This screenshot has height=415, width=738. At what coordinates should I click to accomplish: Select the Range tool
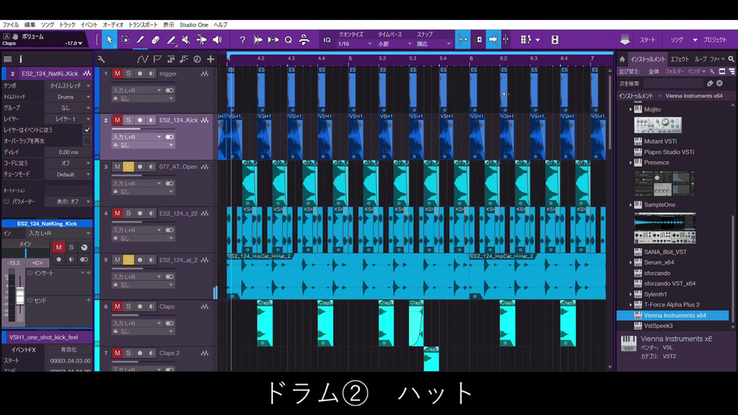125,40
